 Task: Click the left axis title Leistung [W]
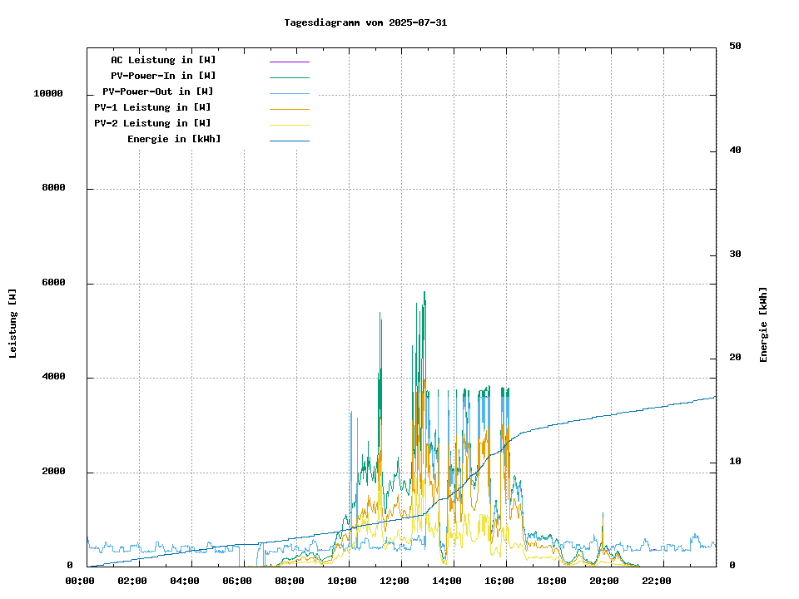coord(12,323)
